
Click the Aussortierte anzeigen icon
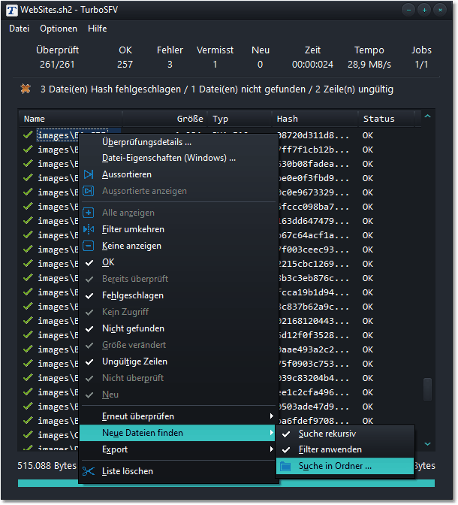(x=89, y=191)
